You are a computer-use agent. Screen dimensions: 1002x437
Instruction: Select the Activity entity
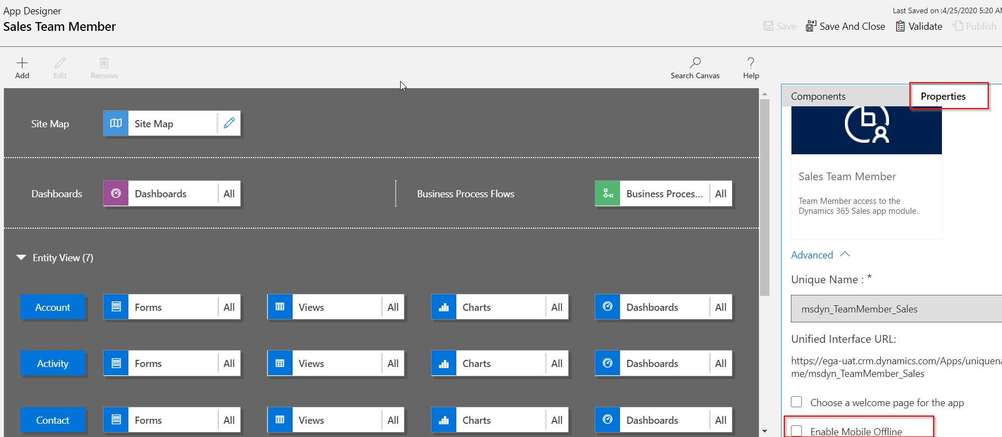53,363
